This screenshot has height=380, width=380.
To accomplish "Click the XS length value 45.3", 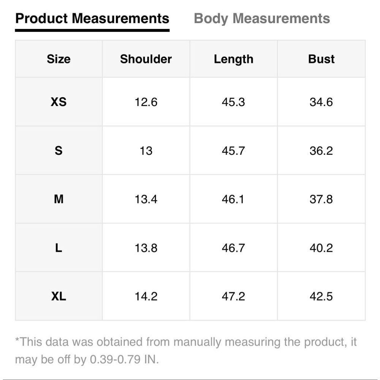I will 233,102.
